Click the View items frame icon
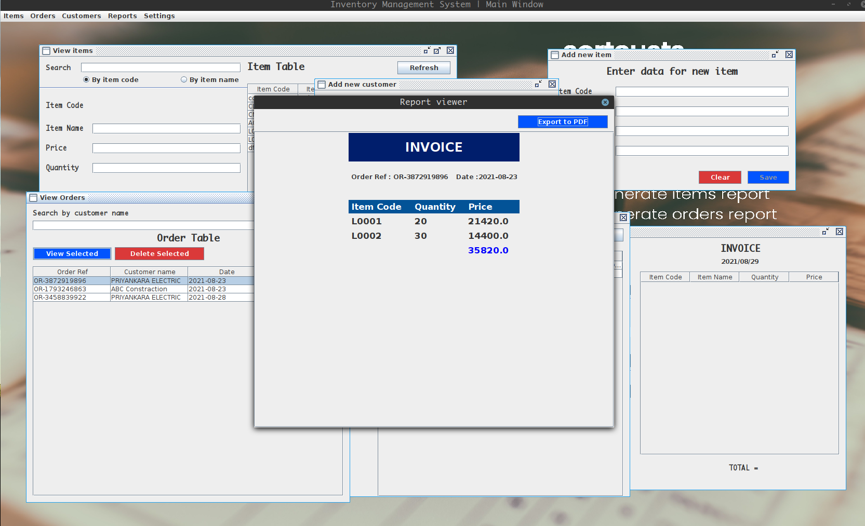This screenshot has height=526, width=865. point(47,50)
